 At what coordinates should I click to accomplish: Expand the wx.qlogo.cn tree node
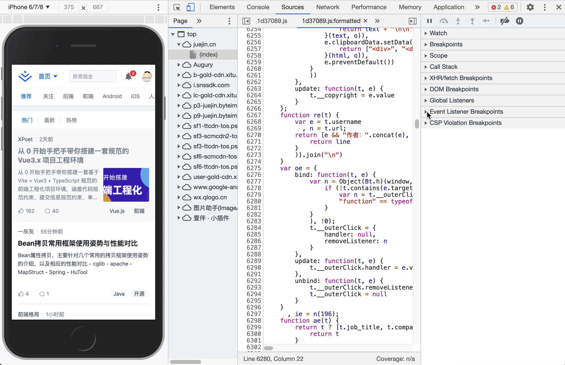click(179, 197)
